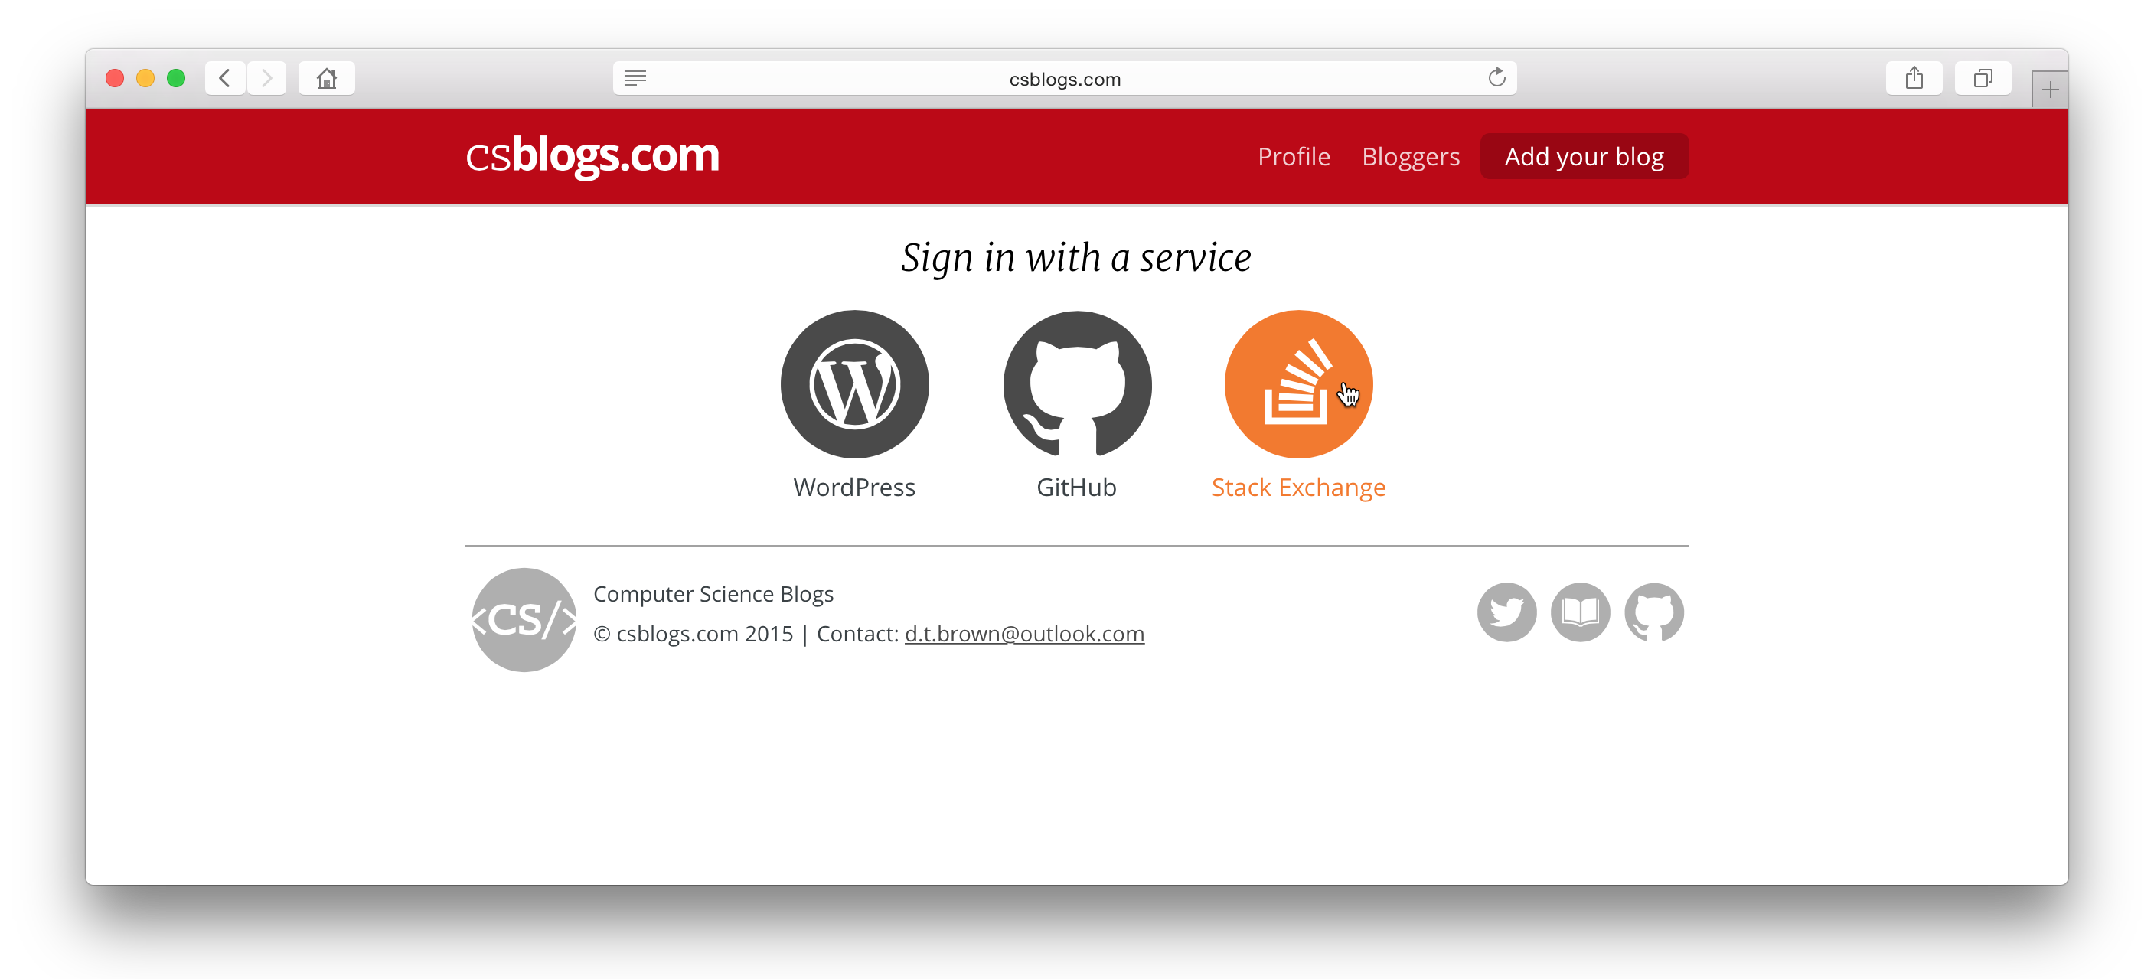Click the browser share button
Viewport: 2154px width, 979px height.
pos(1915,78)
